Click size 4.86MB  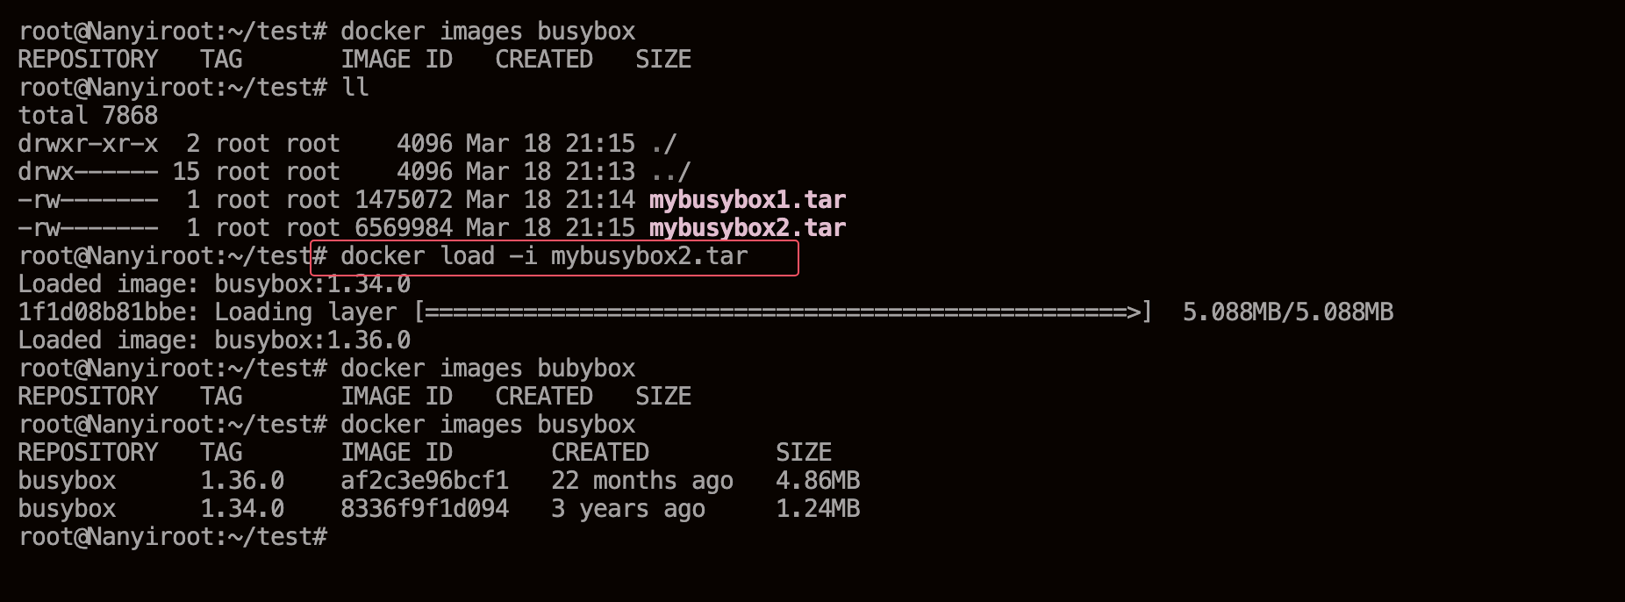pyautogui.click(x=818, y=481)
